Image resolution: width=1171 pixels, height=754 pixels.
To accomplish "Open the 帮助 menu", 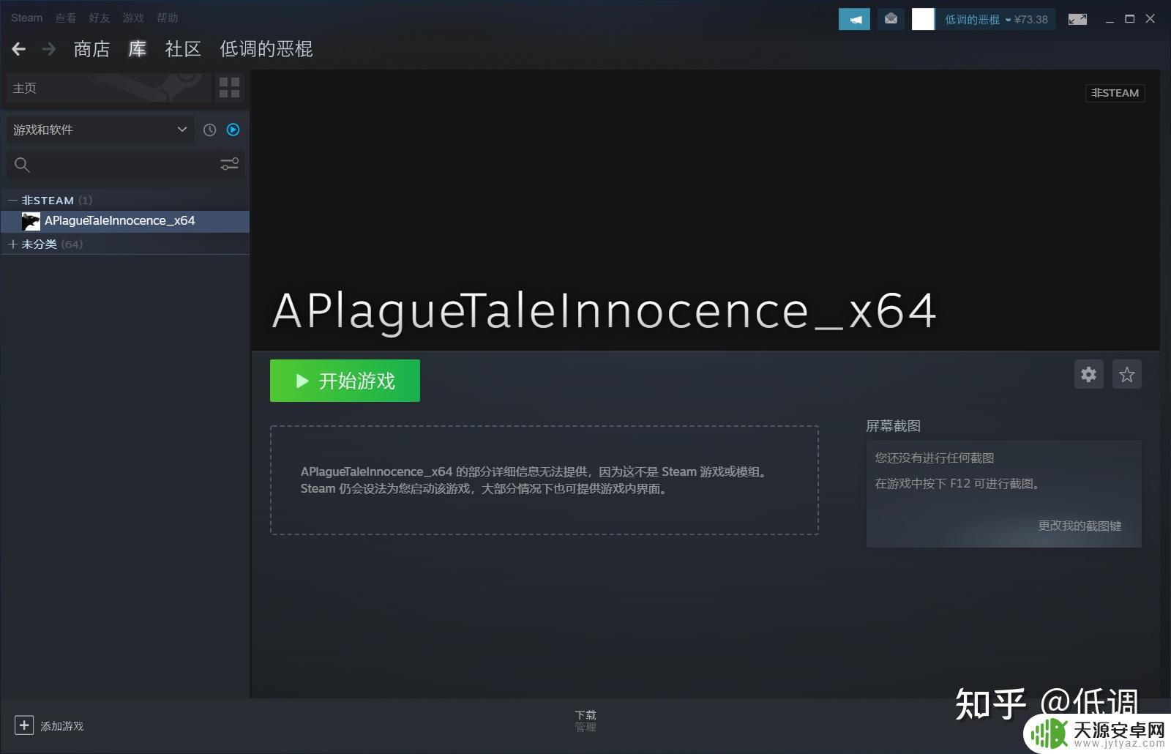I will [x=168, y=18].
